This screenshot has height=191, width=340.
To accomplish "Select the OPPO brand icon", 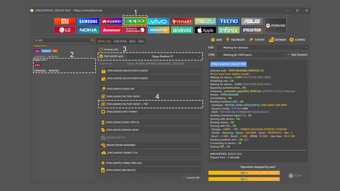I will coord(135,21).
